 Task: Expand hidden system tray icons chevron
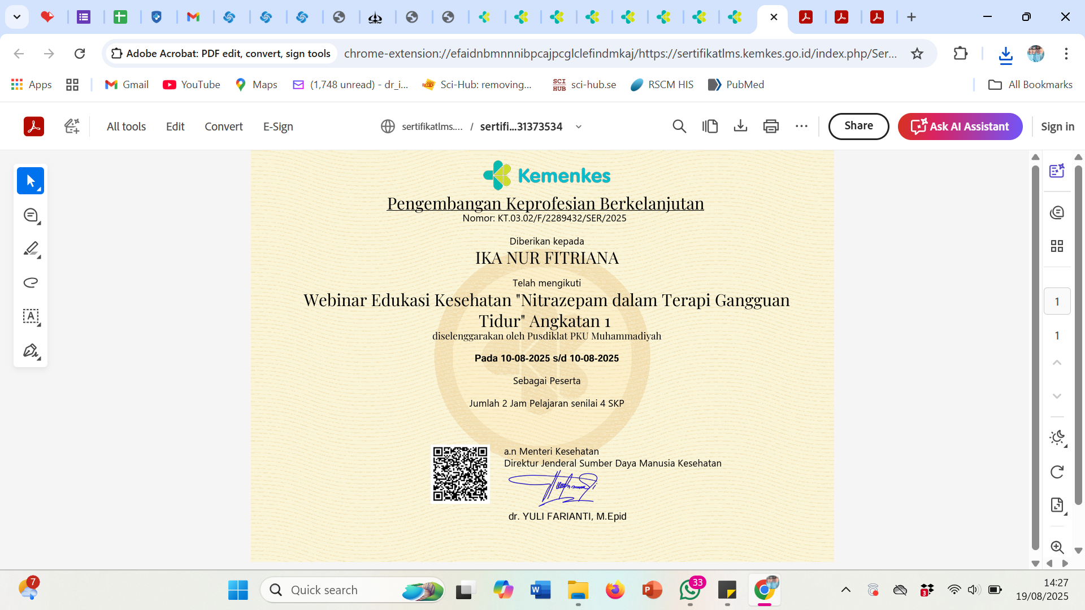pyautogui.click(x=846, y=590)
